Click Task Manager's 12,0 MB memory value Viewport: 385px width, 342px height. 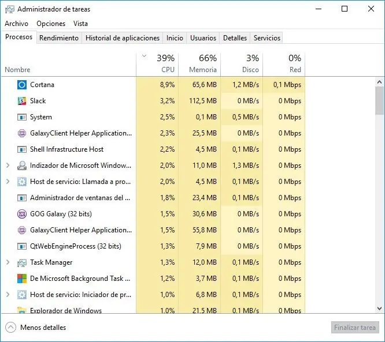205,262
